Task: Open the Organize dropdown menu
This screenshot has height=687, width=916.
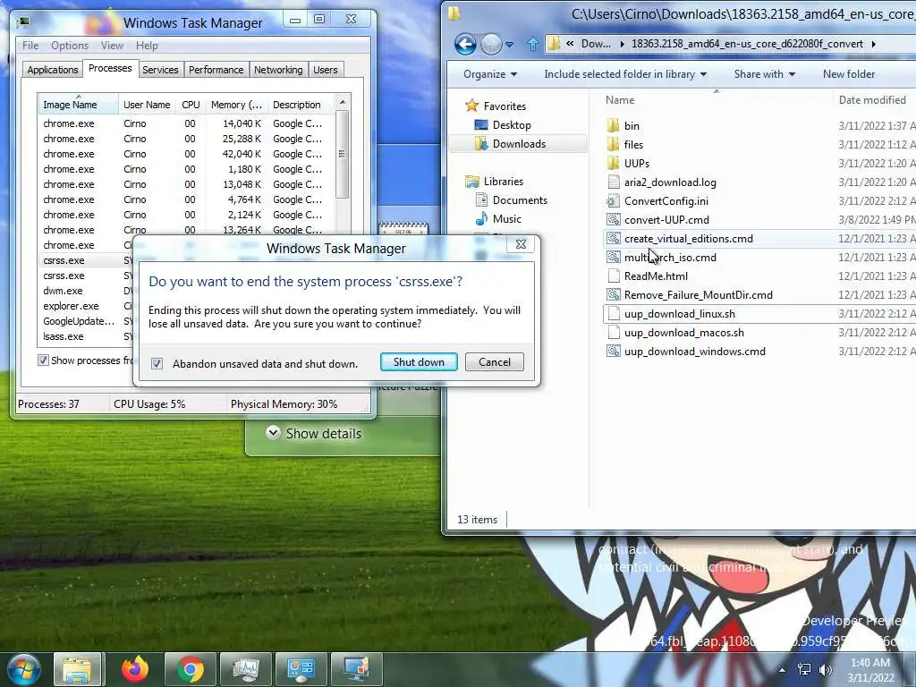Action: (x=490, y=74)
